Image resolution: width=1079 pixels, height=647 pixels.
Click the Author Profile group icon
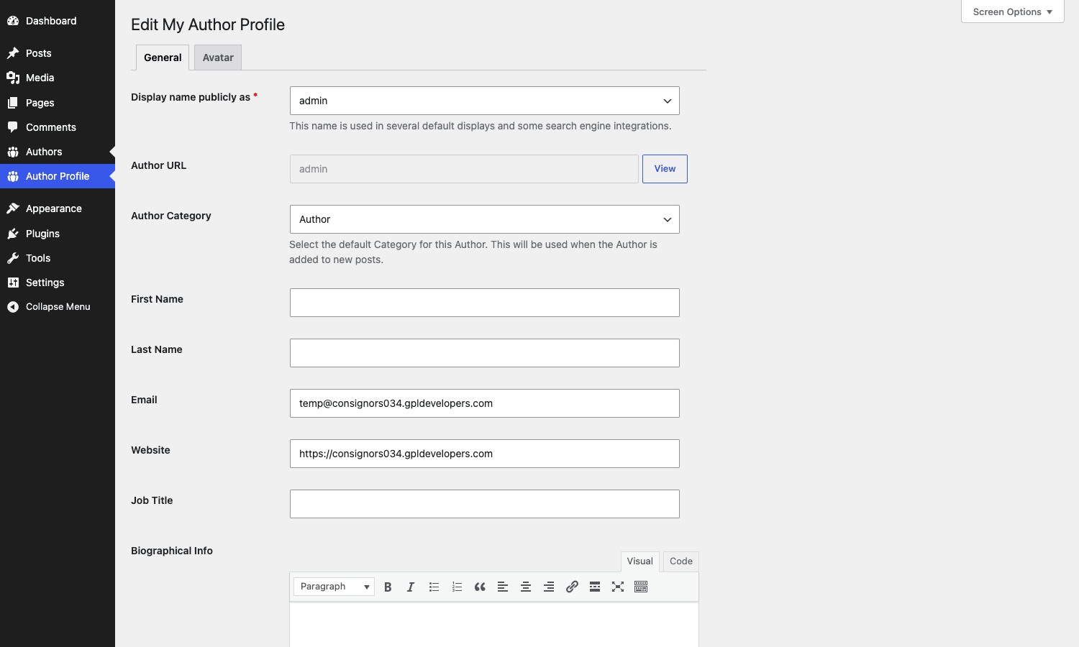click(13, 176)
